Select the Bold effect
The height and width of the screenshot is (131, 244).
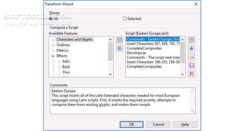66,67
